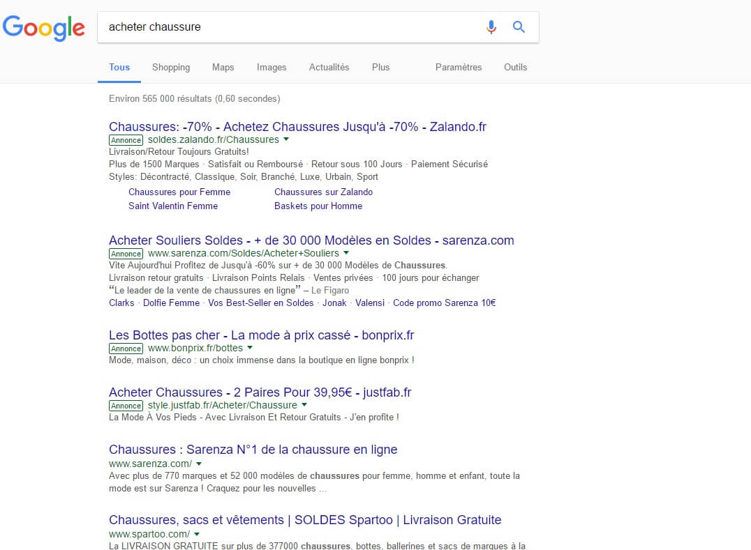Viewport: 751px width, 550px height.
Task: Click 'Avec plus de 770 marques' Sarenza snippet
Action: tap(314, 482)
